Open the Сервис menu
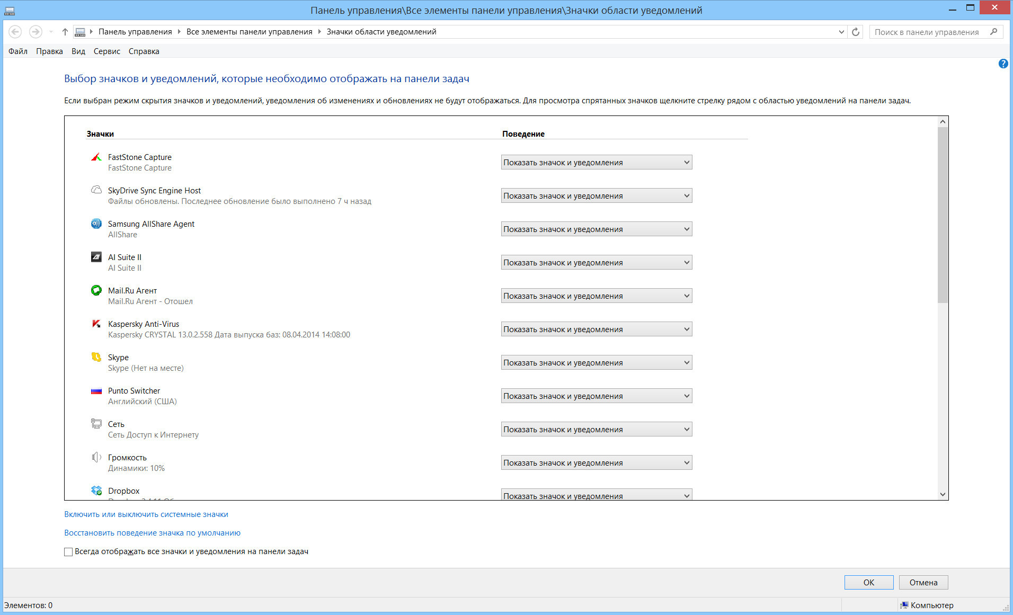This screenshot has width=1013, height=615. pyautogui.click(x=106, y=51)
